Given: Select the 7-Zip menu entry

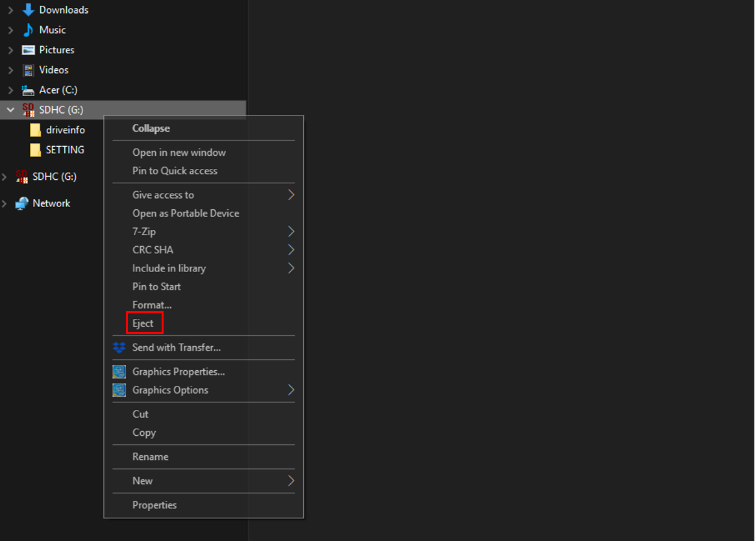Looking at the screenshot, I should pyautogui.click(x=144, y=231).
